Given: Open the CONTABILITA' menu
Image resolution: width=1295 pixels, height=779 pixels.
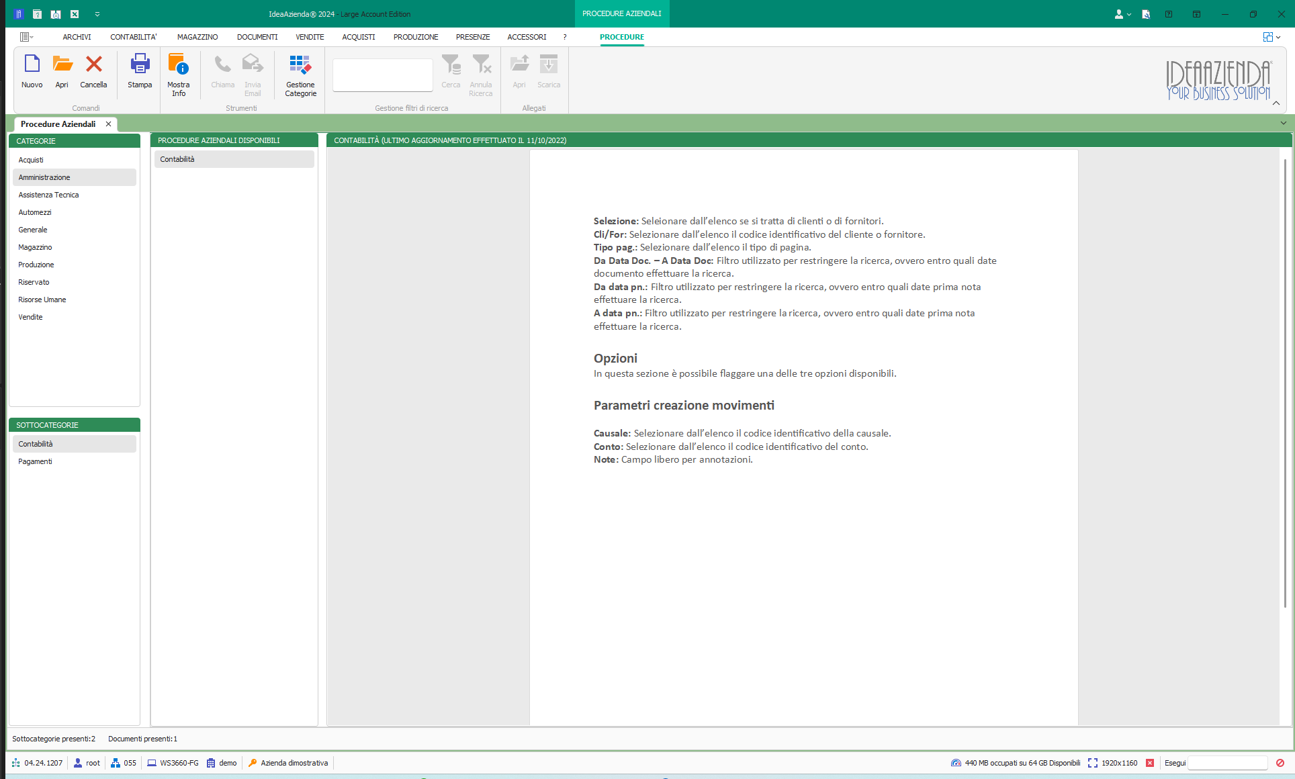Looking at the screenshot, I should [134, 37].
